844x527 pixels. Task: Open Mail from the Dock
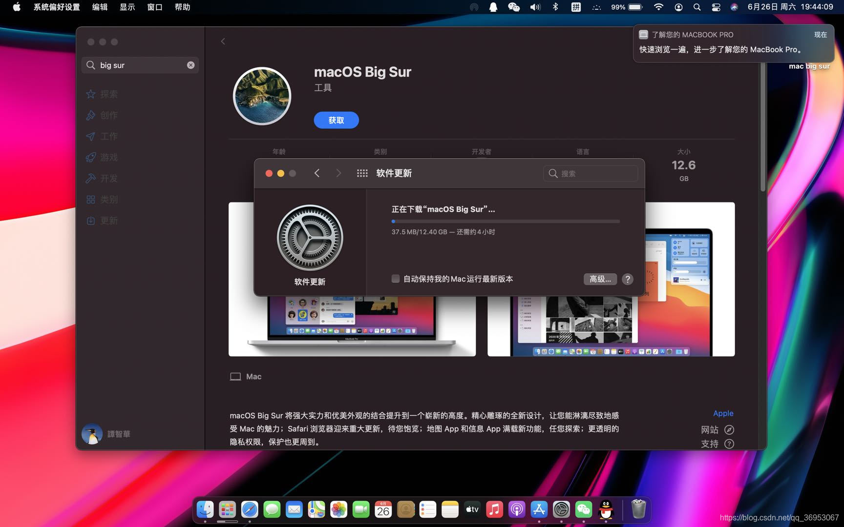click(x=294, y=510)
